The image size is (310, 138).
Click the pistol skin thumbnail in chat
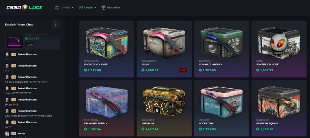pos(15,41)
